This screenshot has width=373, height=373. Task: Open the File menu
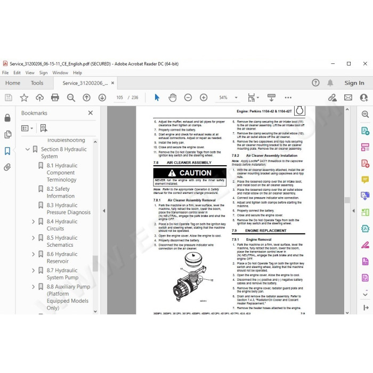coord(5,72)
